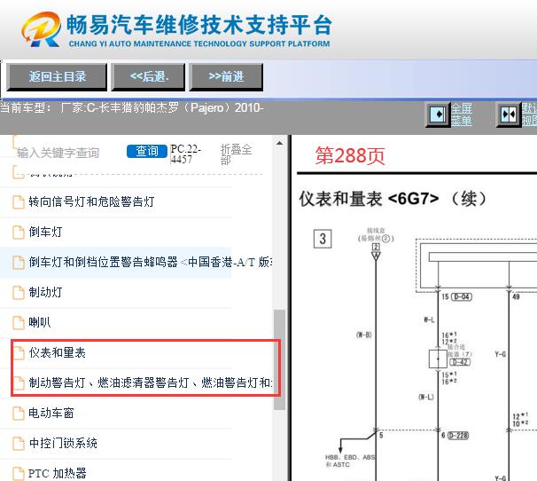The image size is (537, 481).
Task: Open the 喇叭 entry
Action: [x=39, y=322]
